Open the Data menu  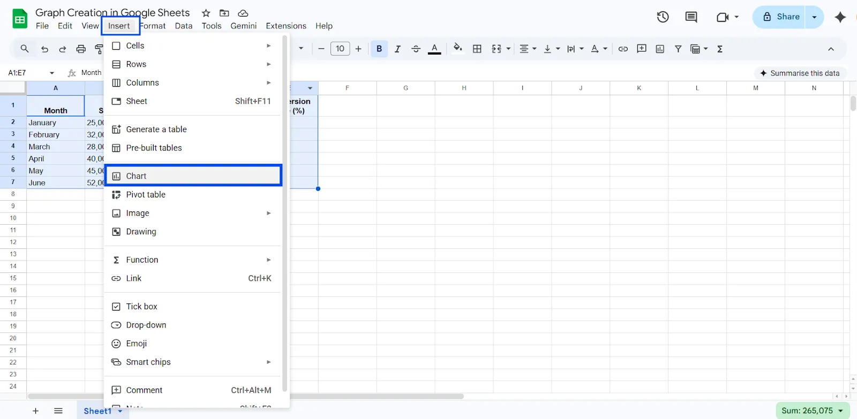184,26
